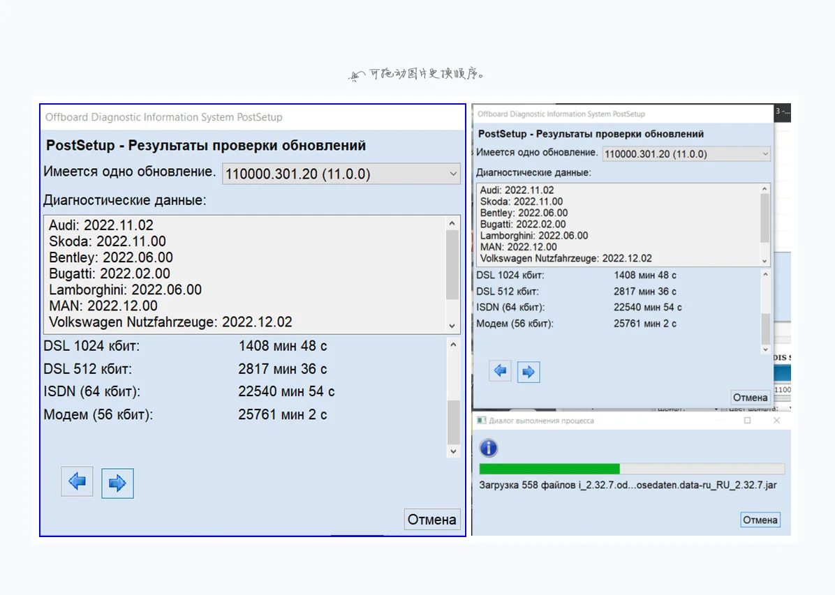Click download-times scroll-down arrow in large left dialog
835x595 pixels.
click(453, 451)
